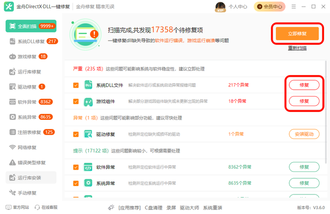Click 修复 button for 系统DLL文件
This screenshot has height=214, width=330.
point(304,85)
